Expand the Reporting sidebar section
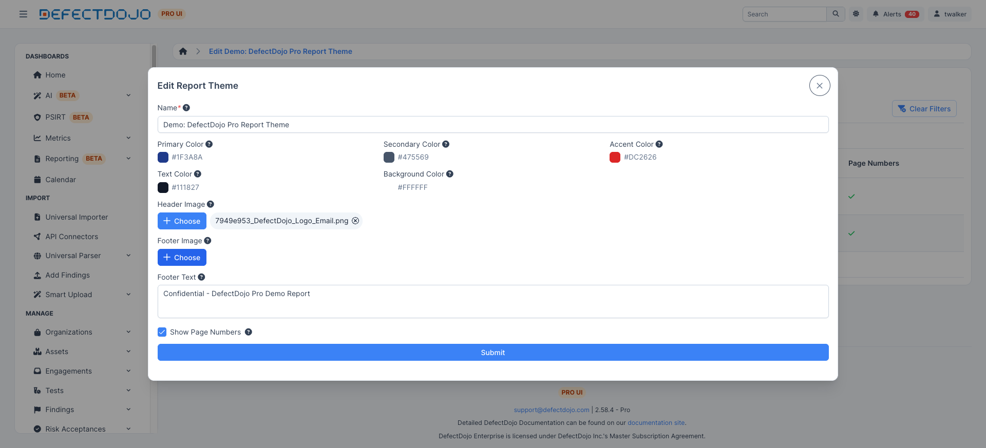Screen dimensions: 986x448 tap(128, 159)
